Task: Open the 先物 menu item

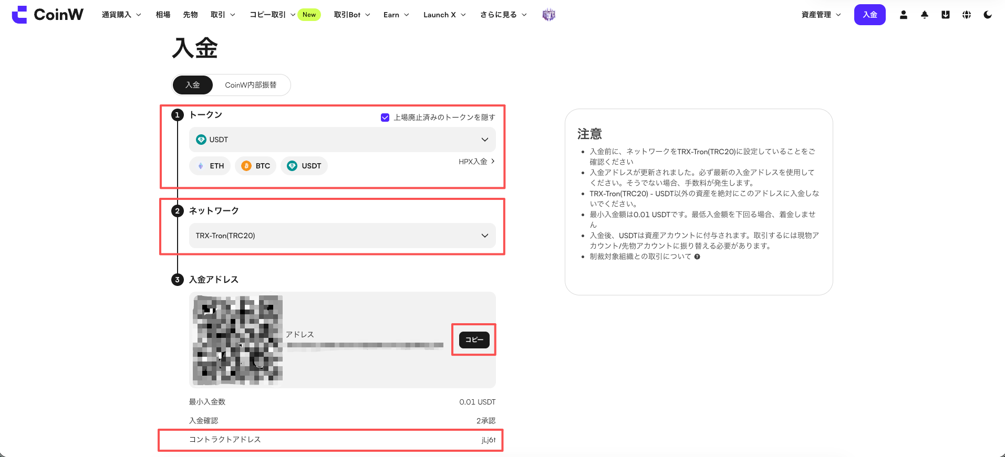Action: click(190, 15)
